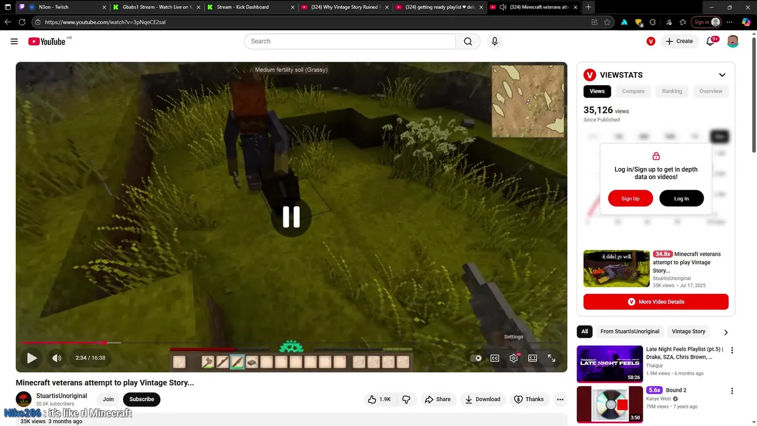Seek on the video progress bar
Screen dimensions: 757x426
[291, 343]
